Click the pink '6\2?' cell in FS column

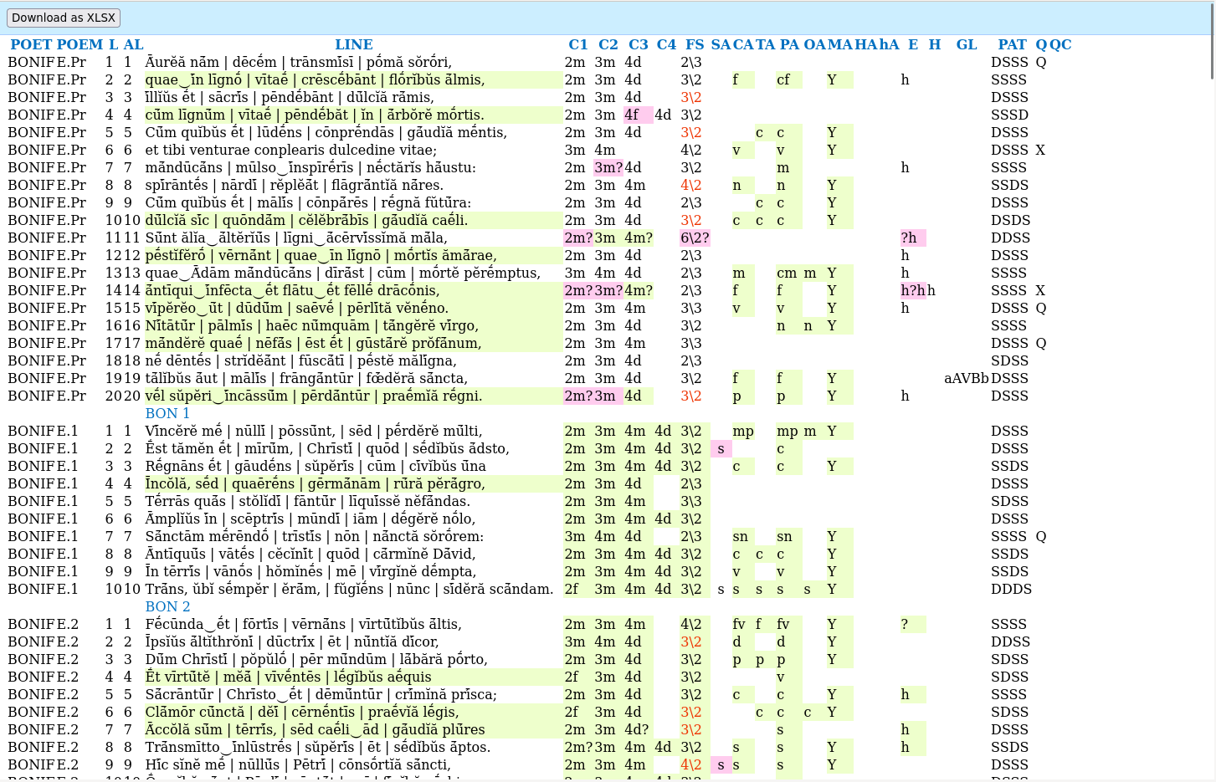[x=695, y=238]
